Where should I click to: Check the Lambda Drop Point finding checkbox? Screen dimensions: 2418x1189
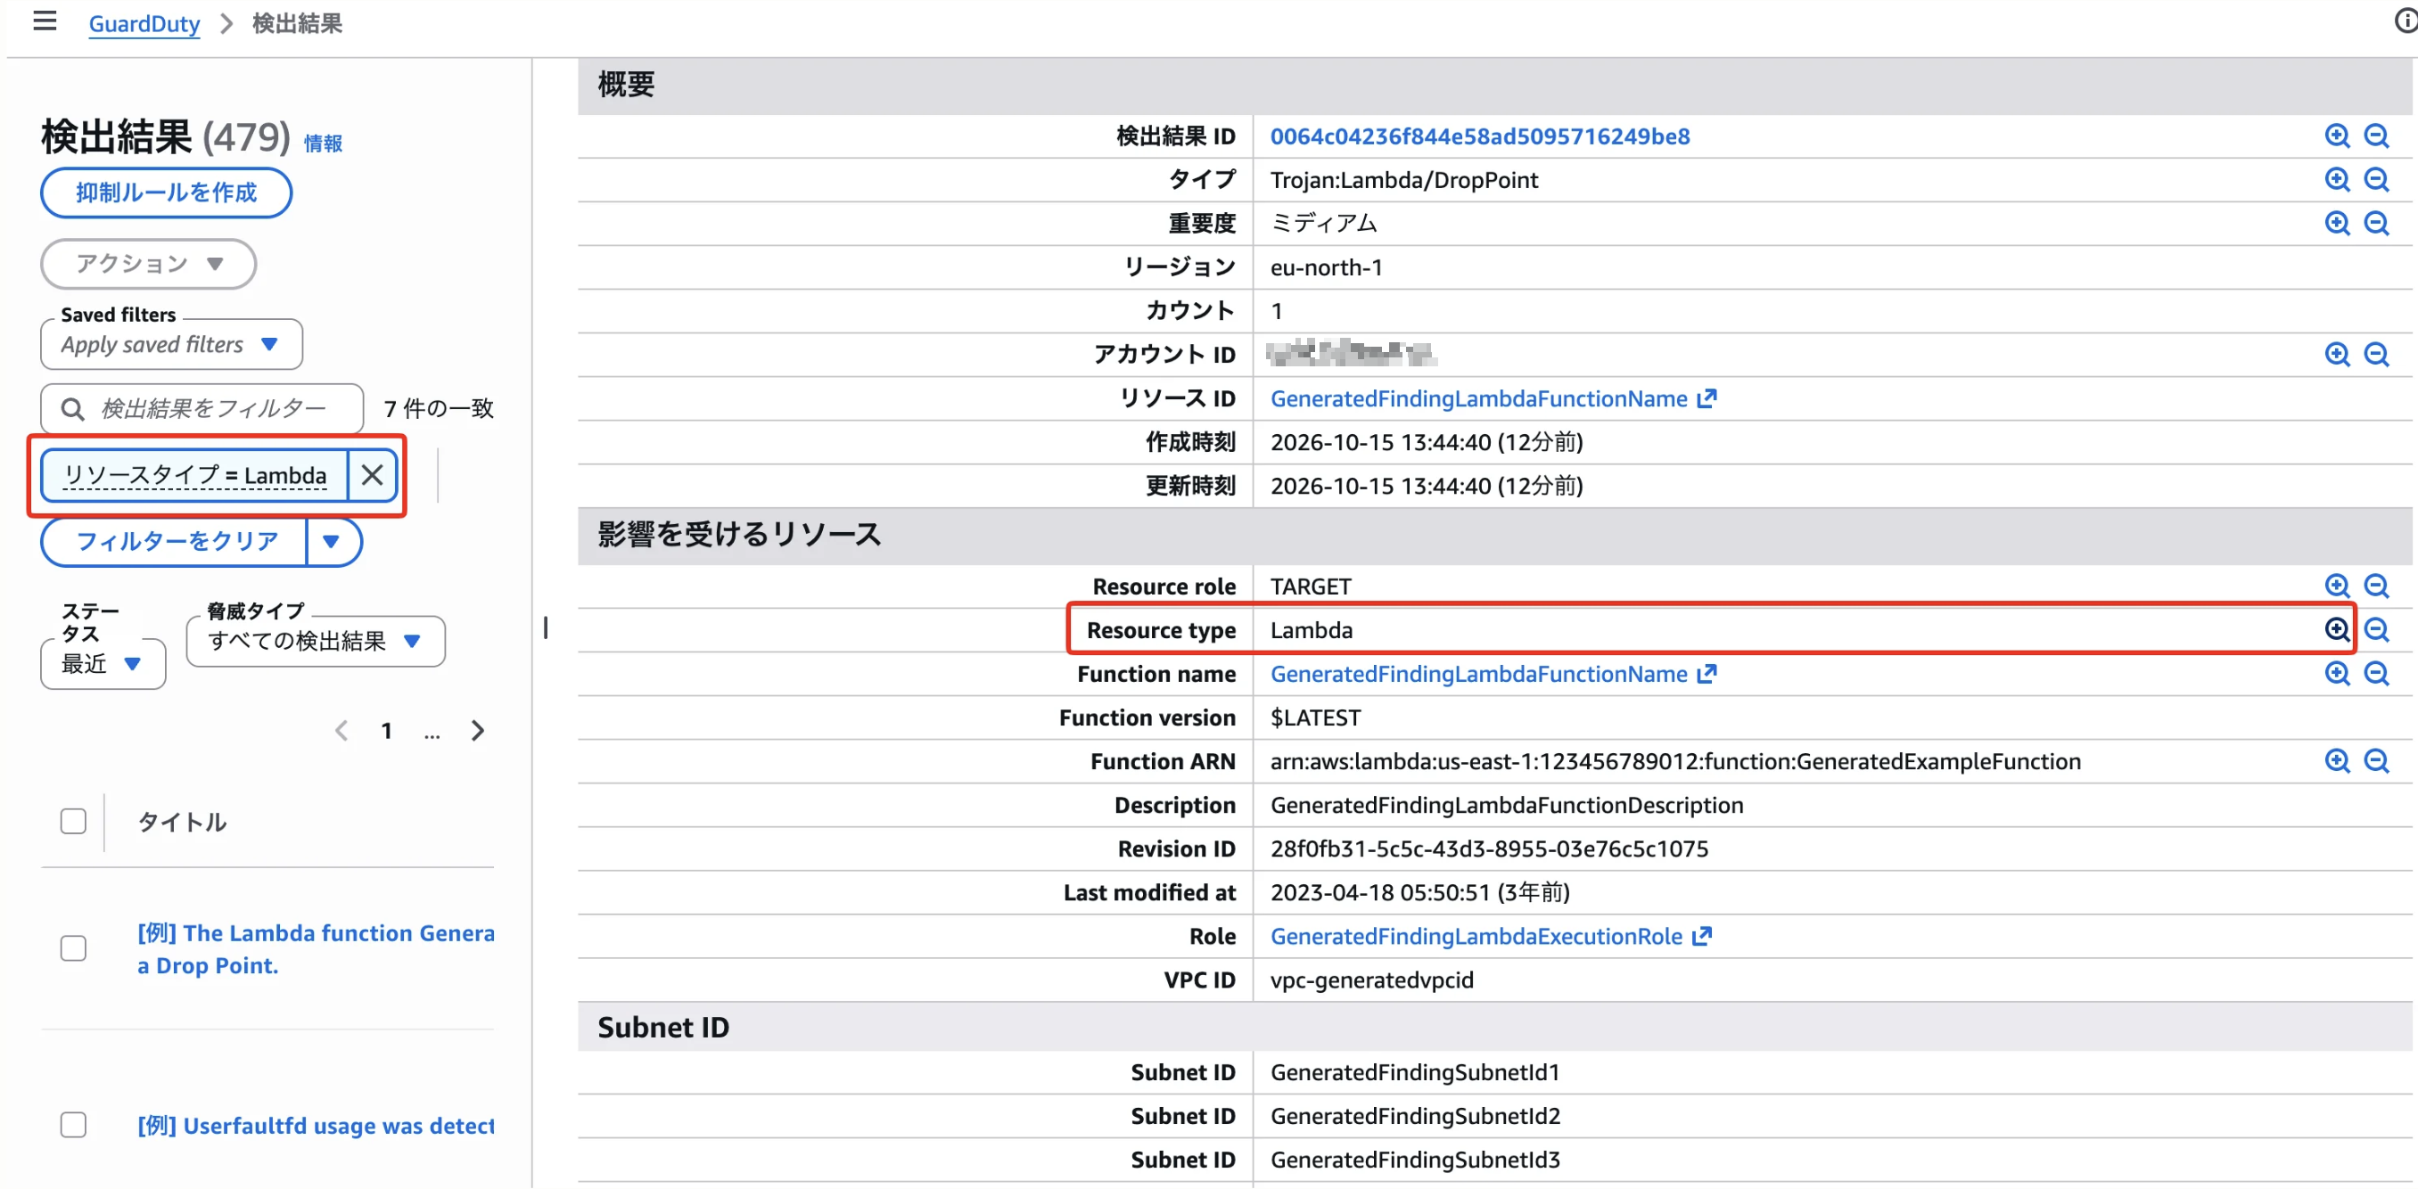[x=73, y=948]
